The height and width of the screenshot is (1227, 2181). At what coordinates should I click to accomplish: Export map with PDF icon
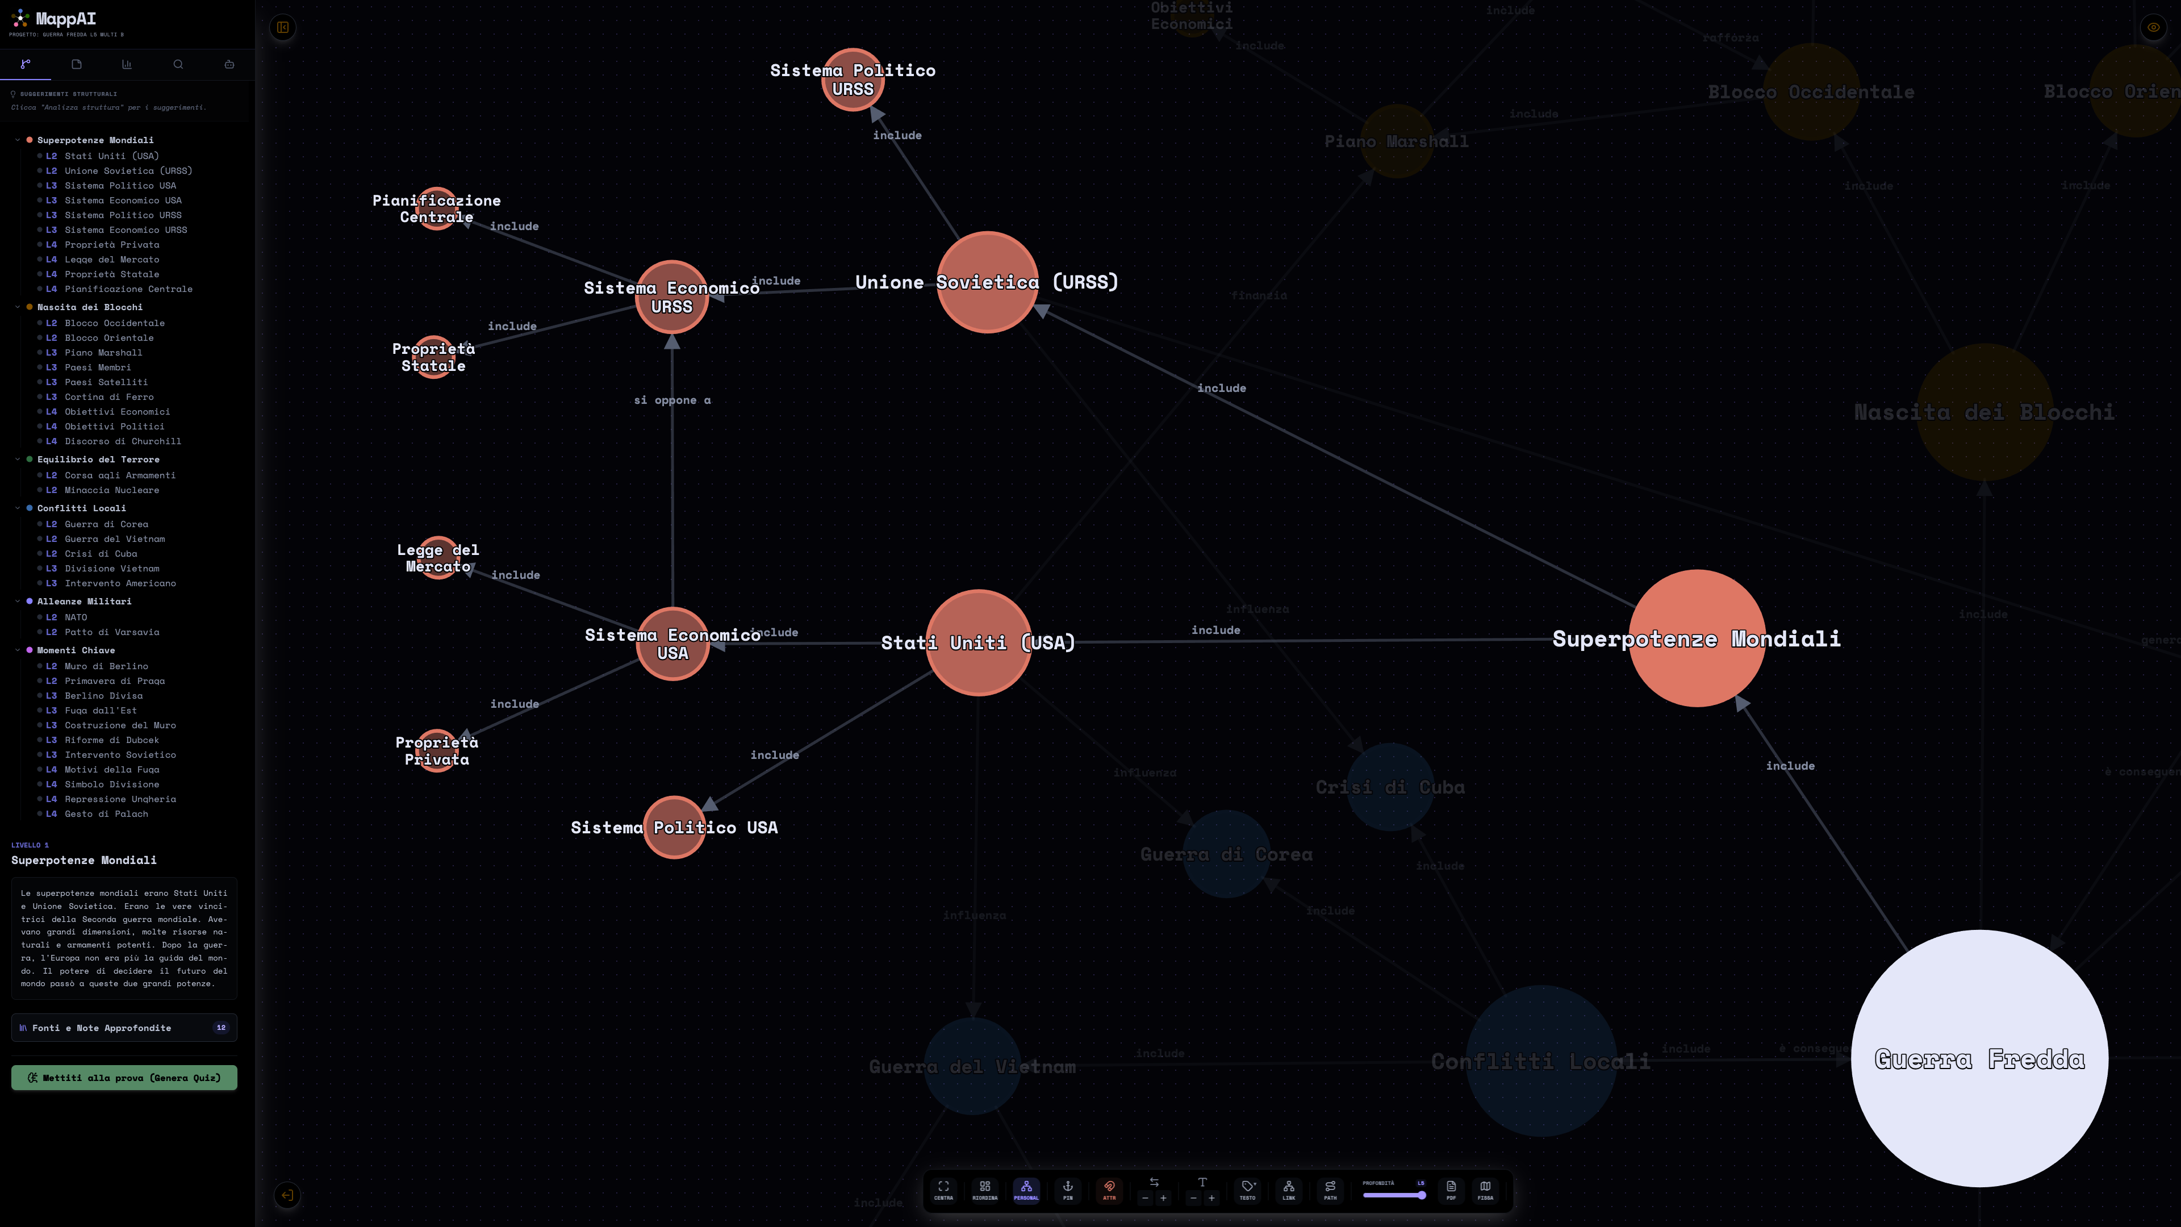1451,1190
